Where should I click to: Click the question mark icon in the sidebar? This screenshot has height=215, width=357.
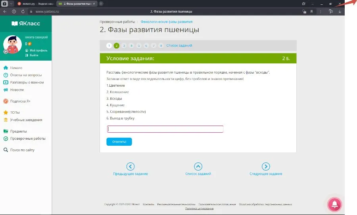[6, 75]
